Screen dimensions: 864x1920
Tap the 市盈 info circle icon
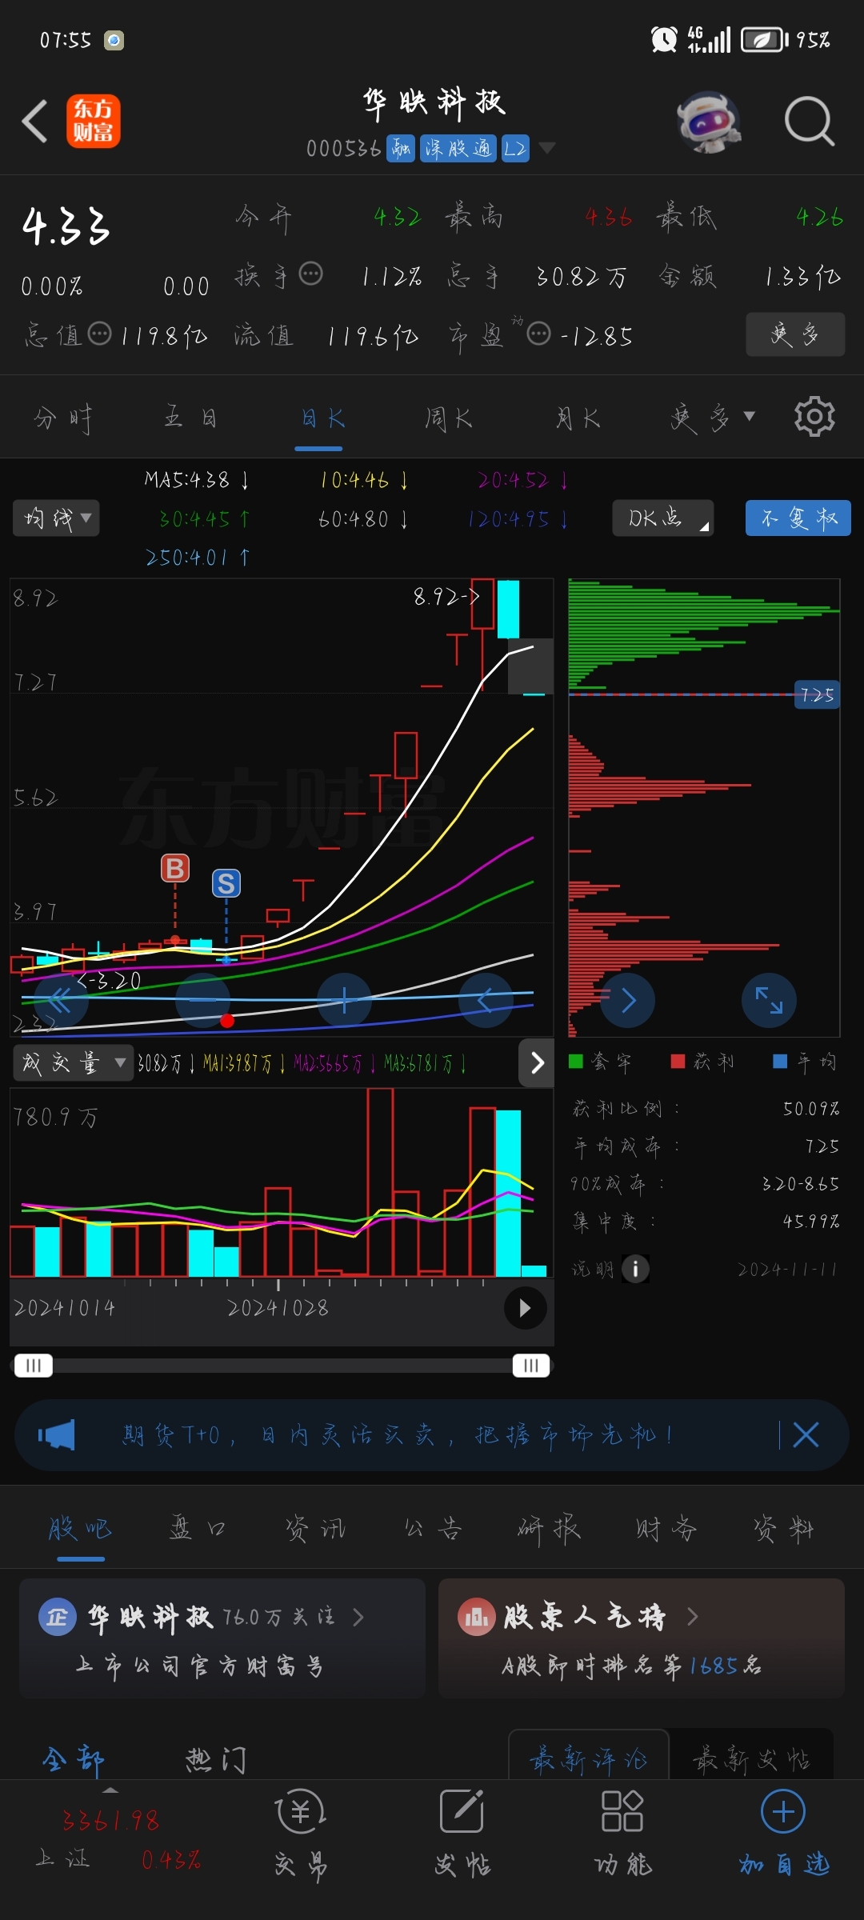pyautogui.click(x=539, y=334)
